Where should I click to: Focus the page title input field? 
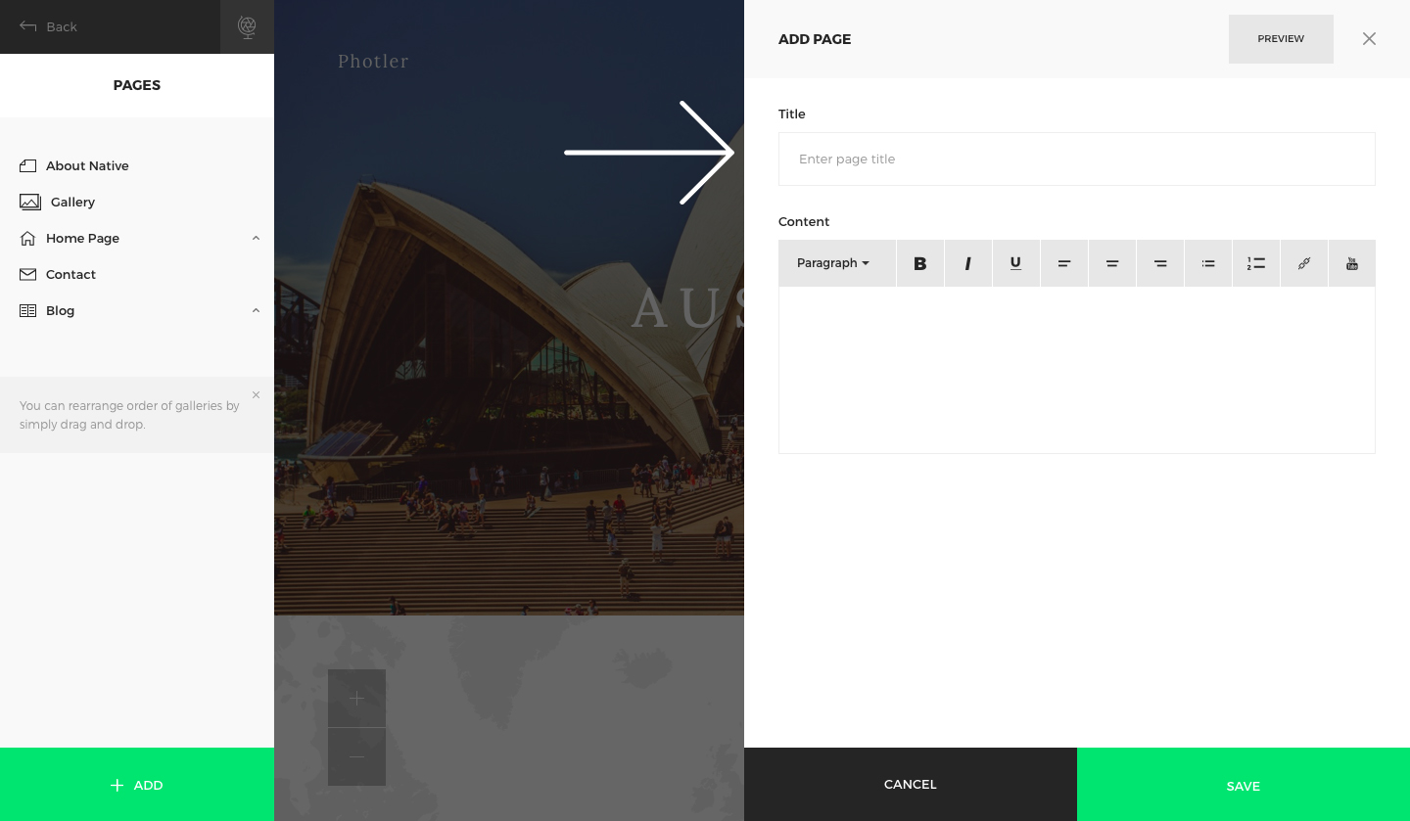(x=1077, y=159)
